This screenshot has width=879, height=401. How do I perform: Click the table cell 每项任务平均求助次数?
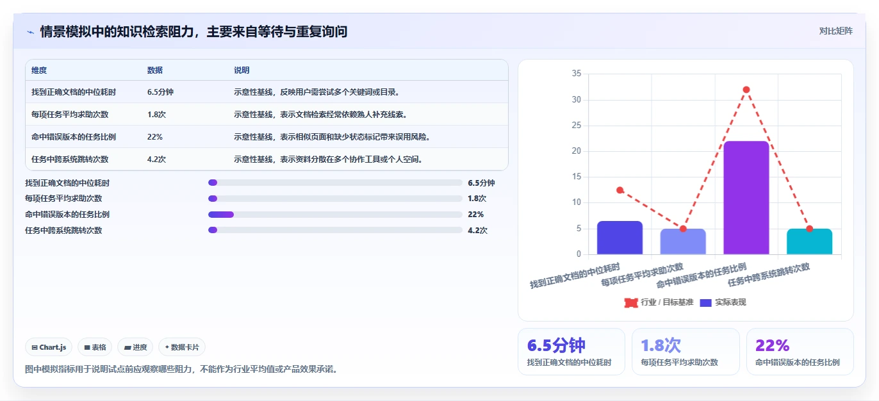pyautogui.click(x=70, y=115)
